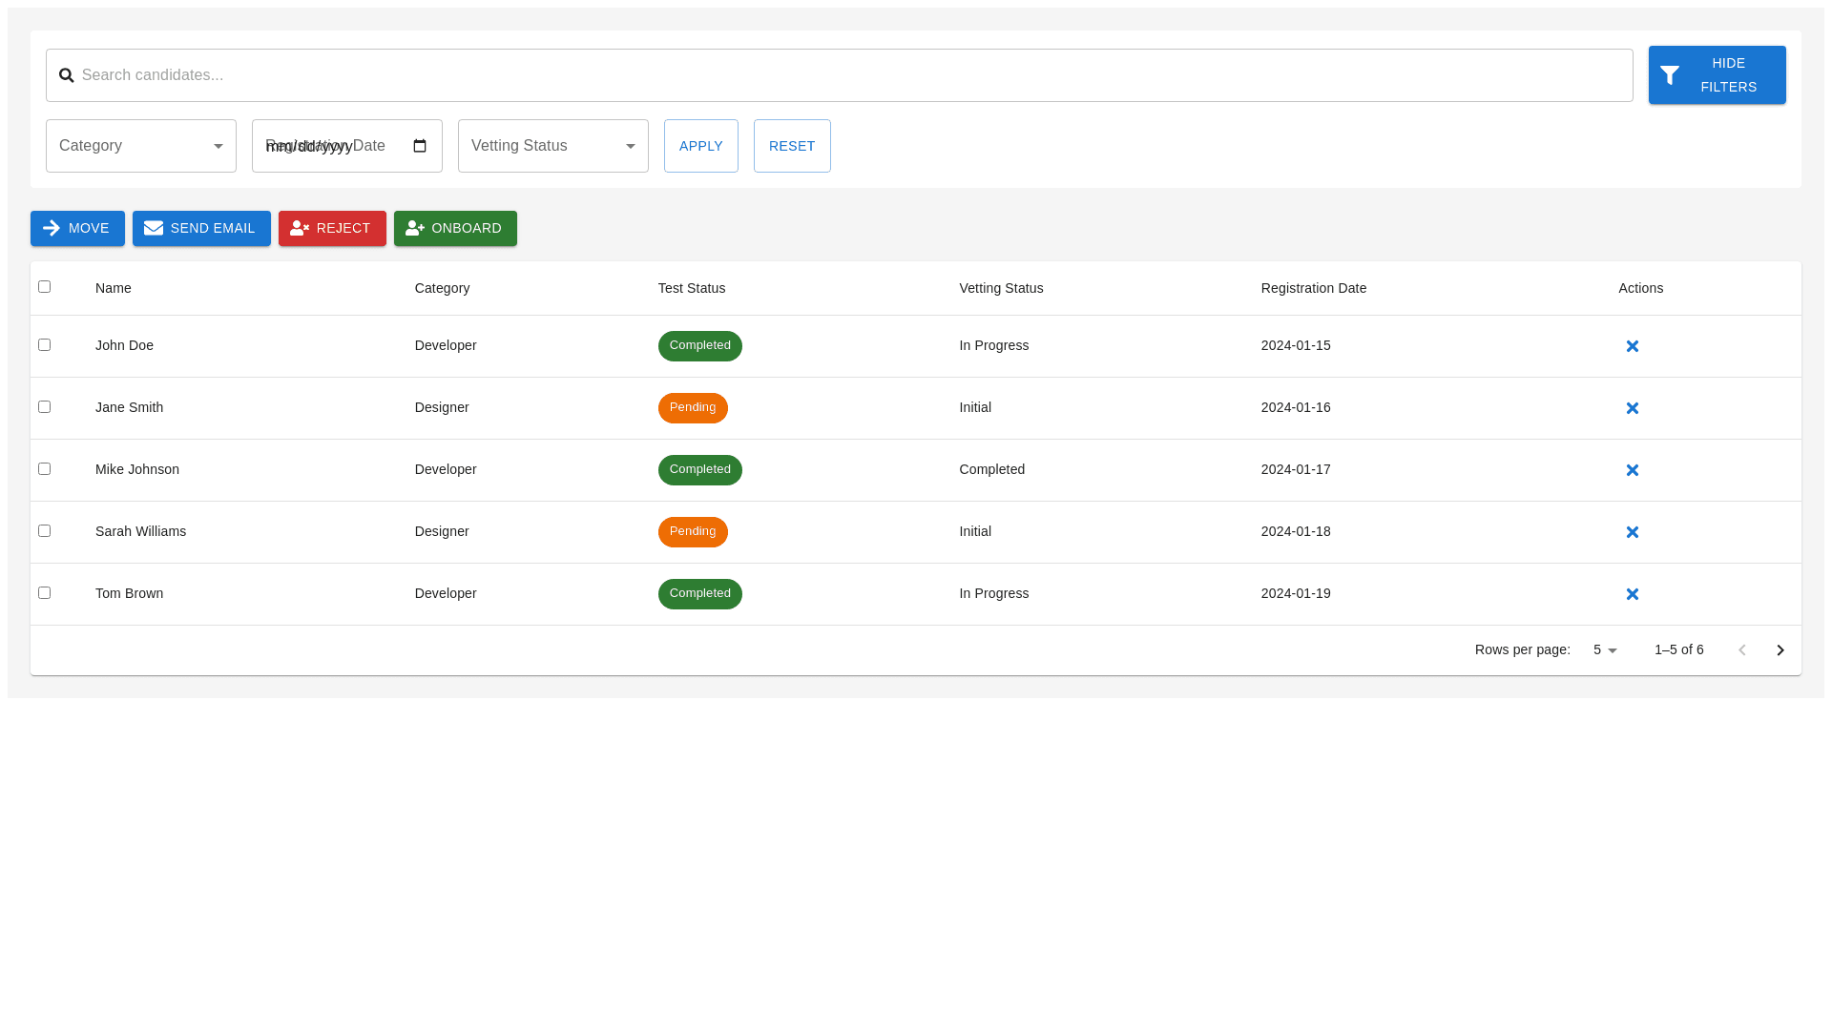Viewport: 1832px width, 1030px height.
Task: Open the Category filter dropdown
Action: click(140, 145)
